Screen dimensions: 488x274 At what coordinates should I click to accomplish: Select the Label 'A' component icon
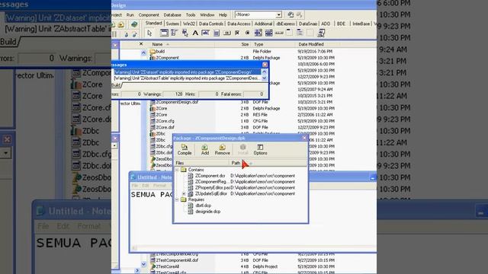click(x=195, y=33)
